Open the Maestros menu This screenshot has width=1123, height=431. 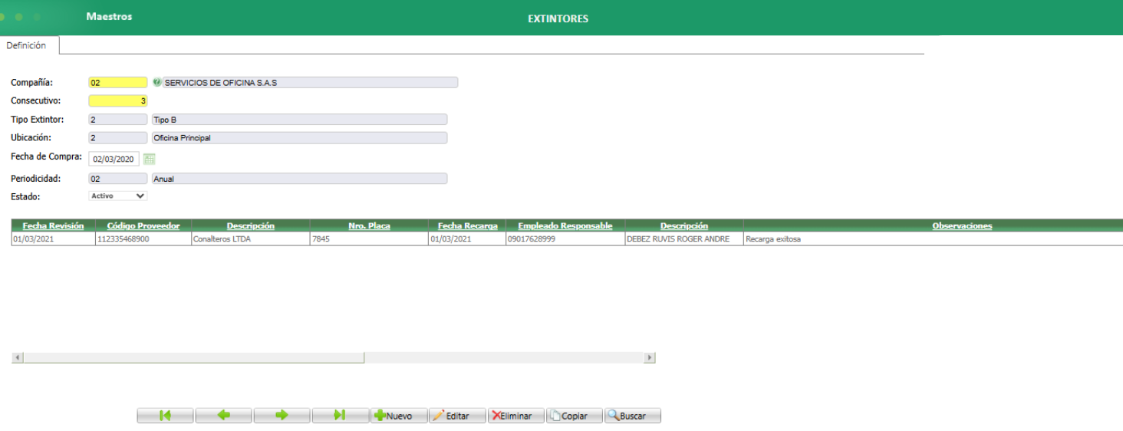coord(109,17)
